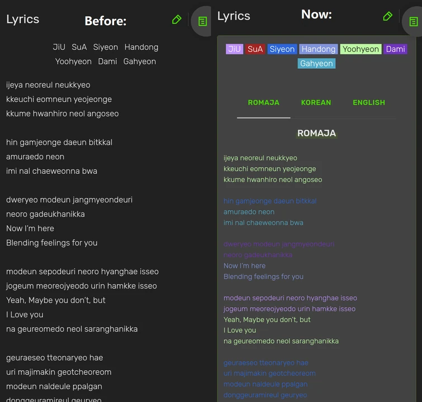
Task: Click the edit pencil icon in Now panel
Action: 387,17
